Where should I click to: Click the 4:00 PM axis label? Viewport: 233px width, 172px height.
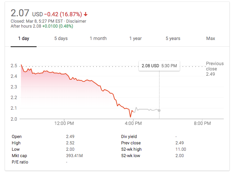pyautogui.click(x=133, y=124)
